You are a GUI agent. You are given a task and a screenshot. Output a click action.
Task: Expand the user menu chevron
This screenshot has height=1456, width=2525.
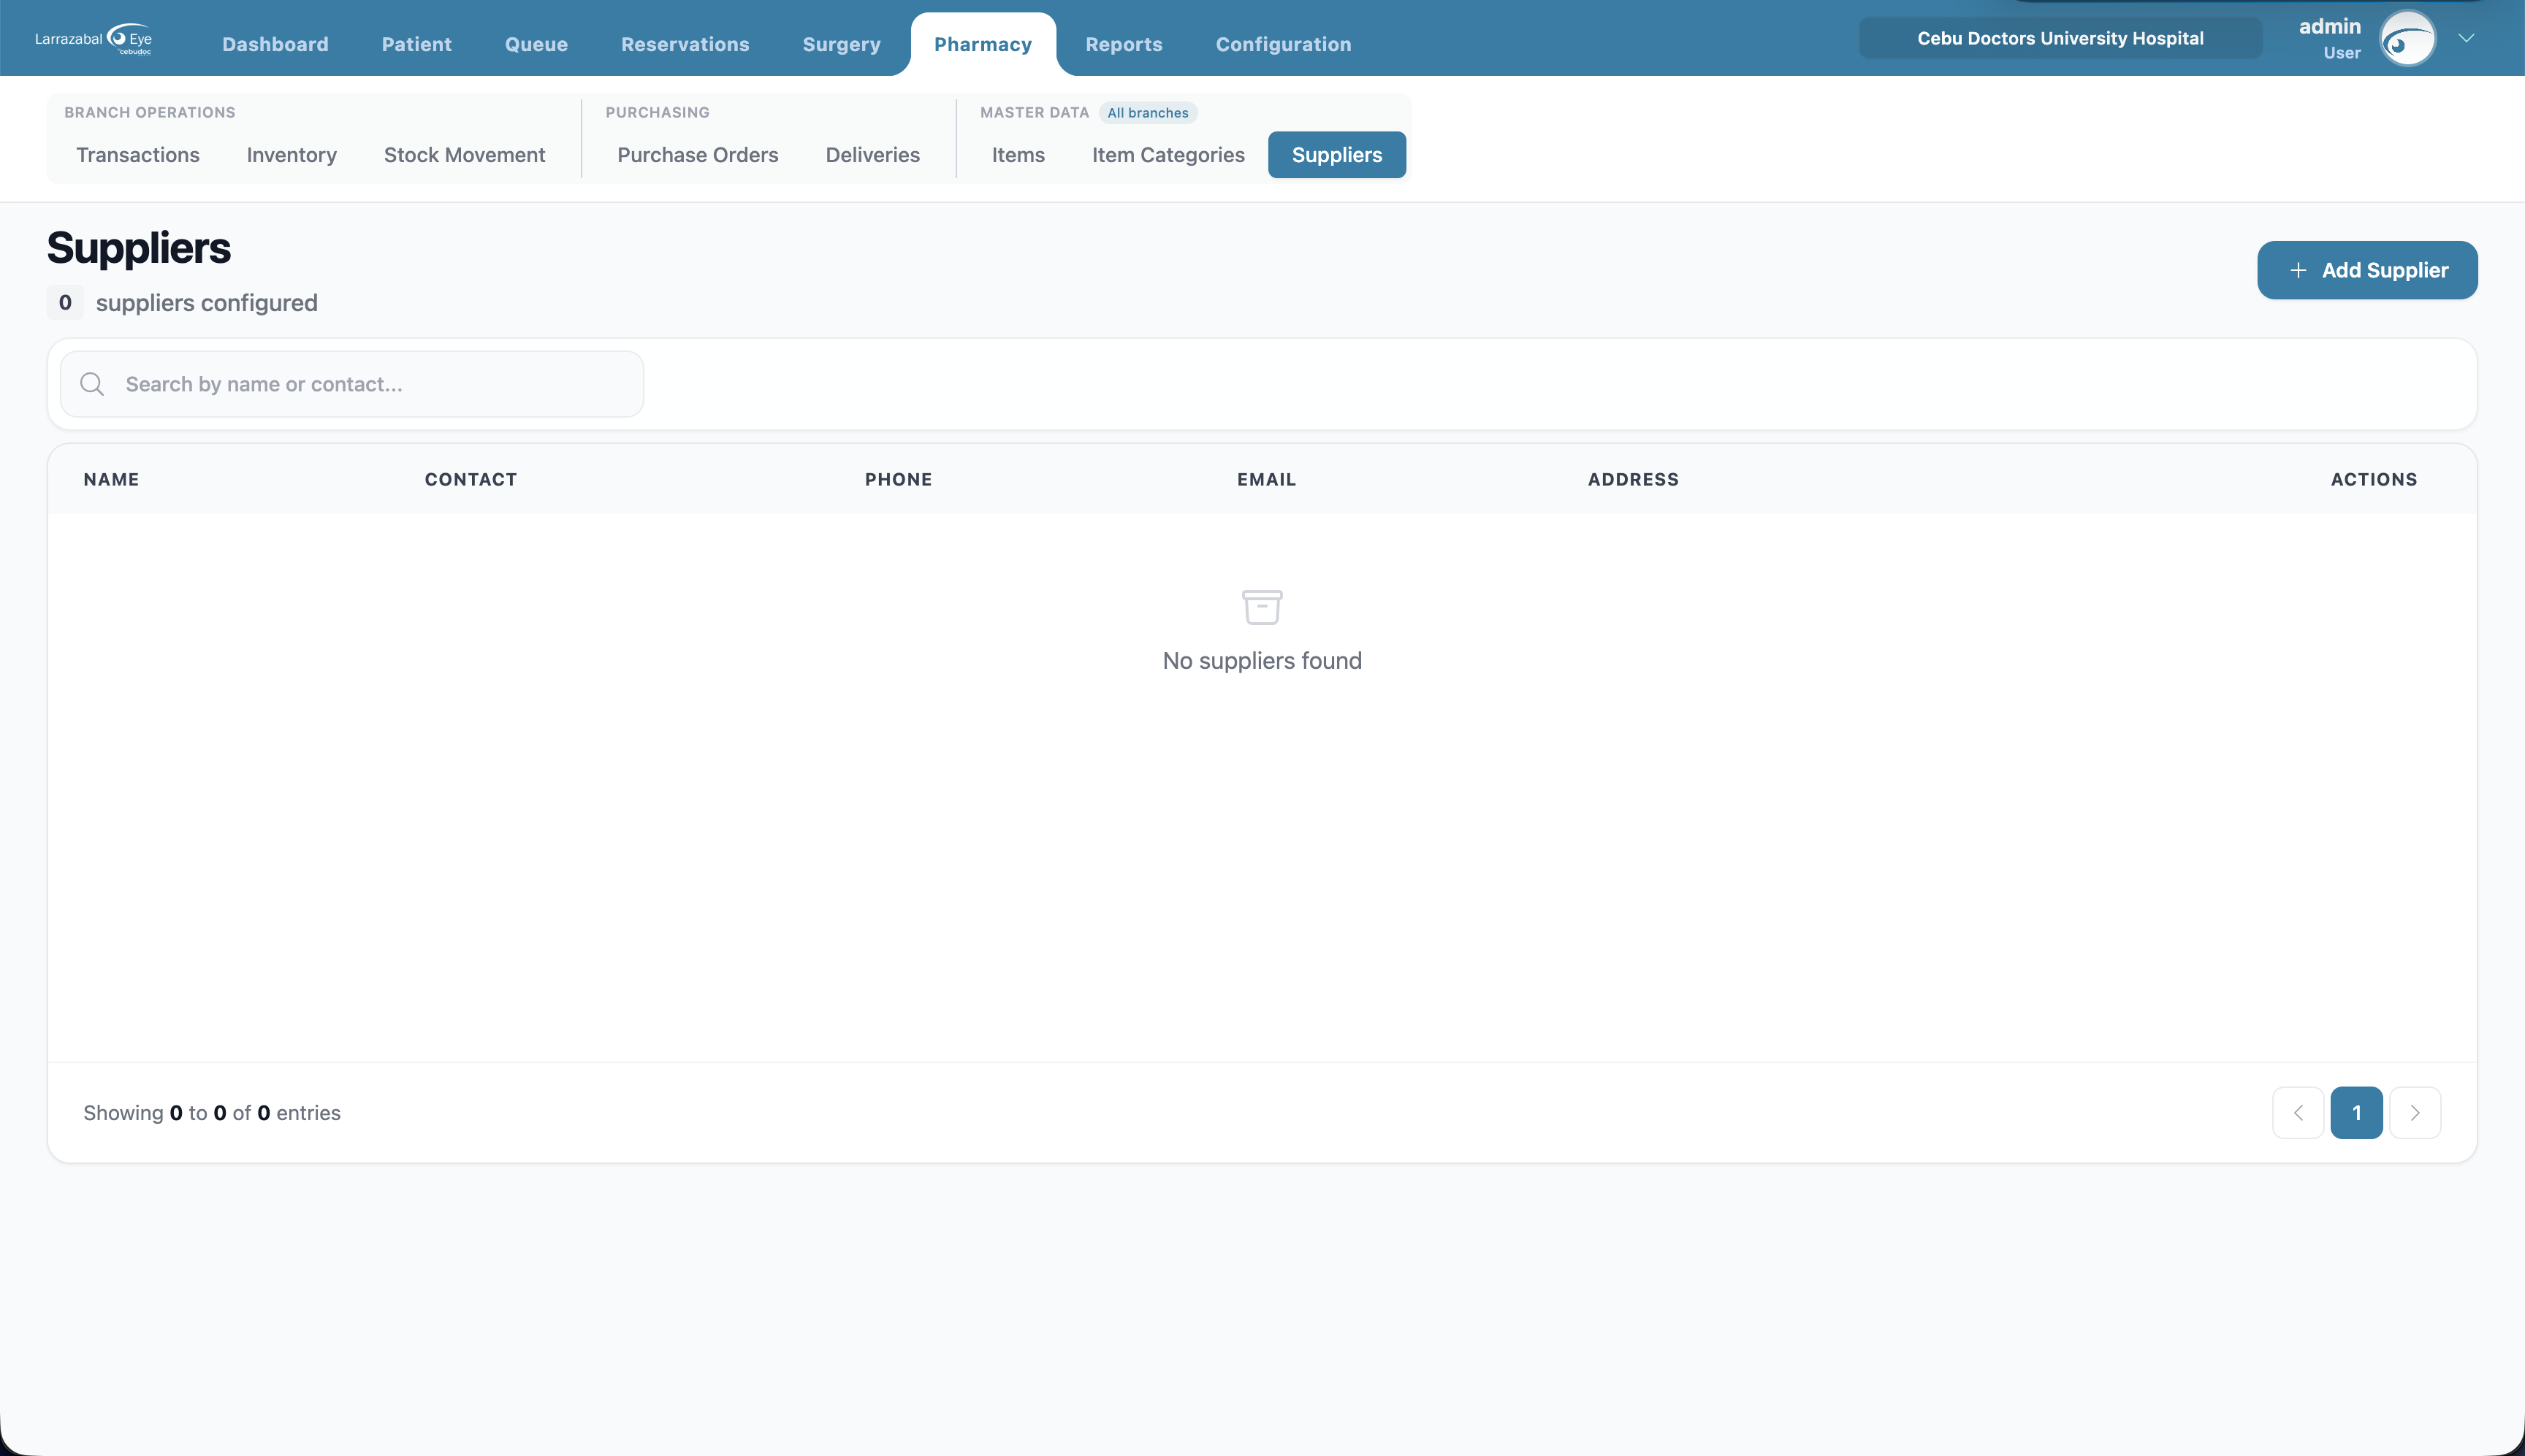2466,38
